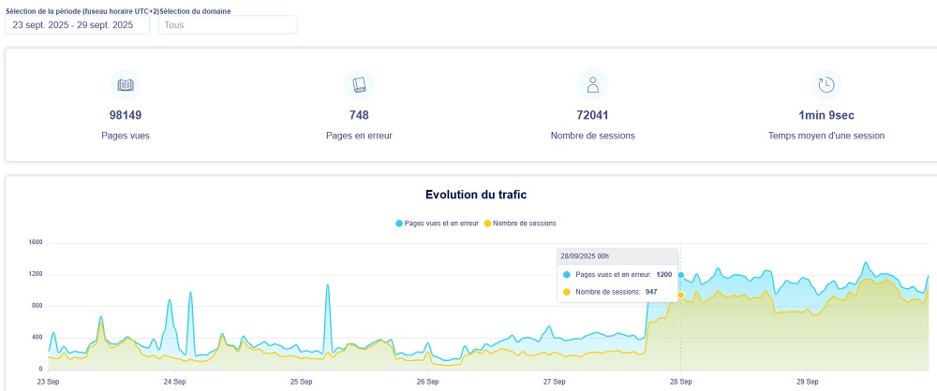
Task: Toggle the 'Nombre de sessions' legend series
Action: [x=521, y=224]
